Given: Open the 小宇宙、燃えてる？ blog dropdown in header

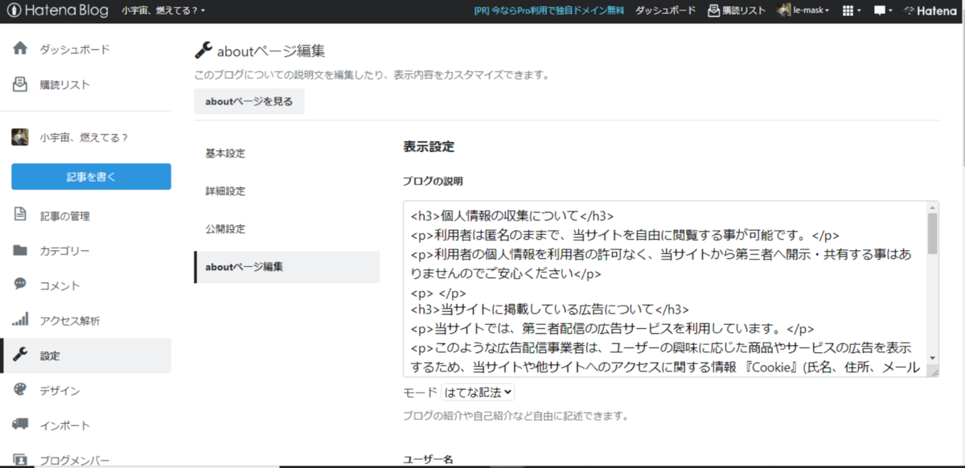Looking at the screenshot, I should 163,10.
